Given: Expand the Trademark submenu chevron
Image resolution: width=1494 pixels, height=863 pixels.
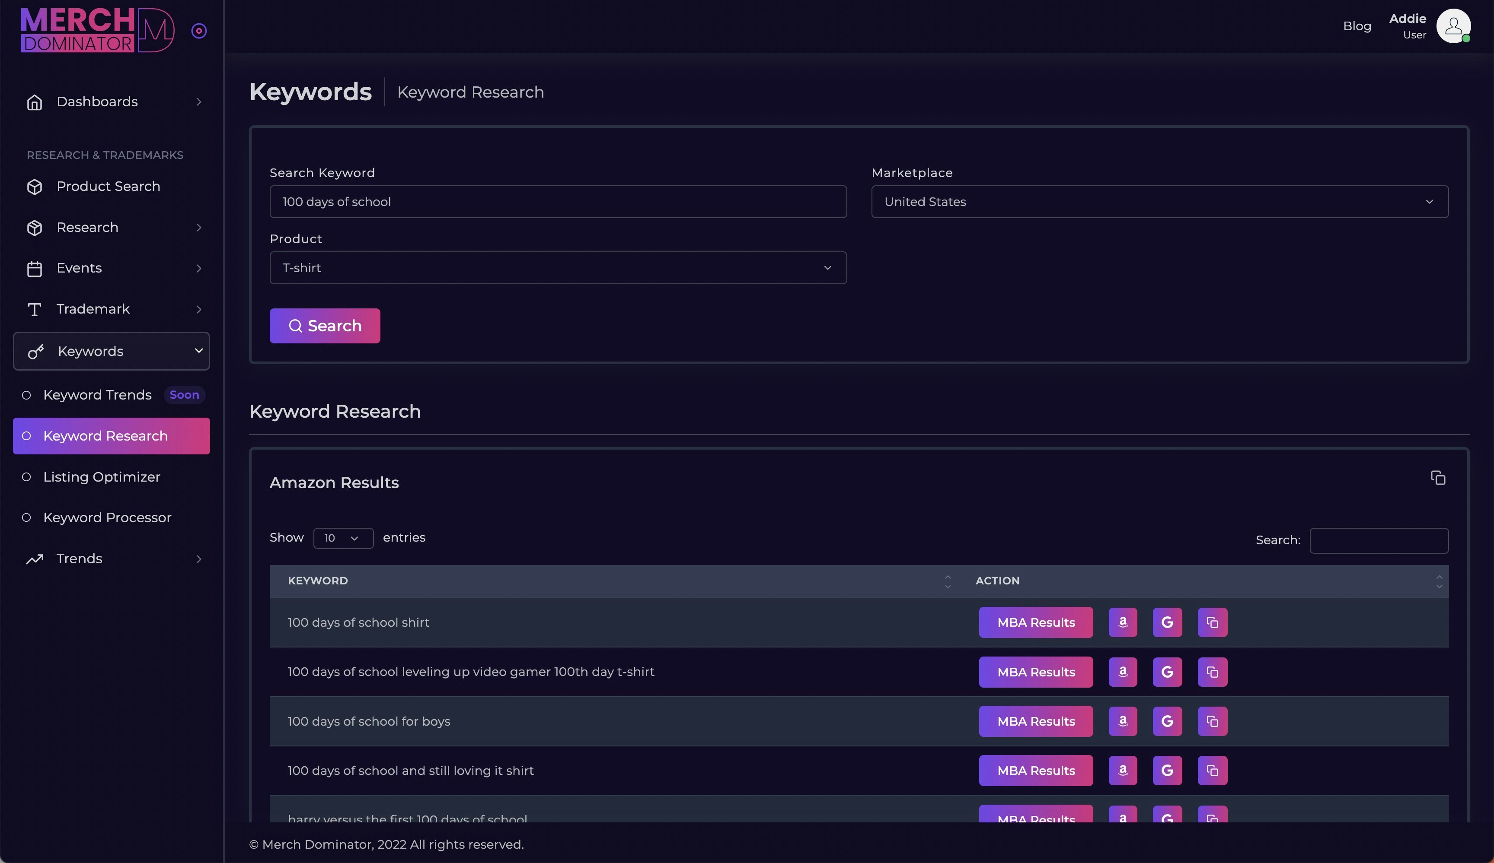Looking at the screenshot, I should click(x=199, y=309).
